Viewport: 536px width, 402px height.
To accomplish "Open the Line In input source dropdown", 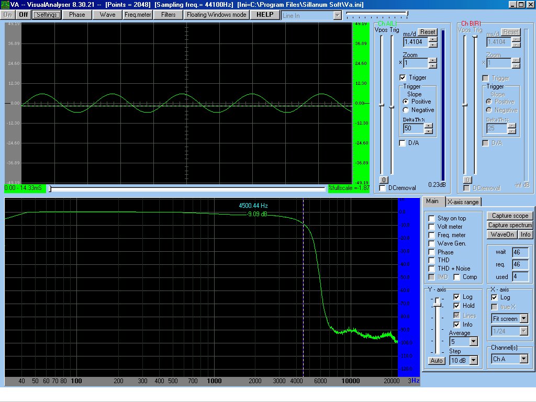I will click(x=337, y=16).
